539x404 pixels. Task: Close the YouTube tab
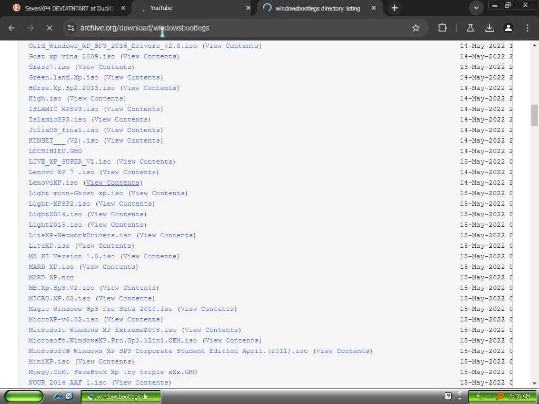click(x=248, y=8)
